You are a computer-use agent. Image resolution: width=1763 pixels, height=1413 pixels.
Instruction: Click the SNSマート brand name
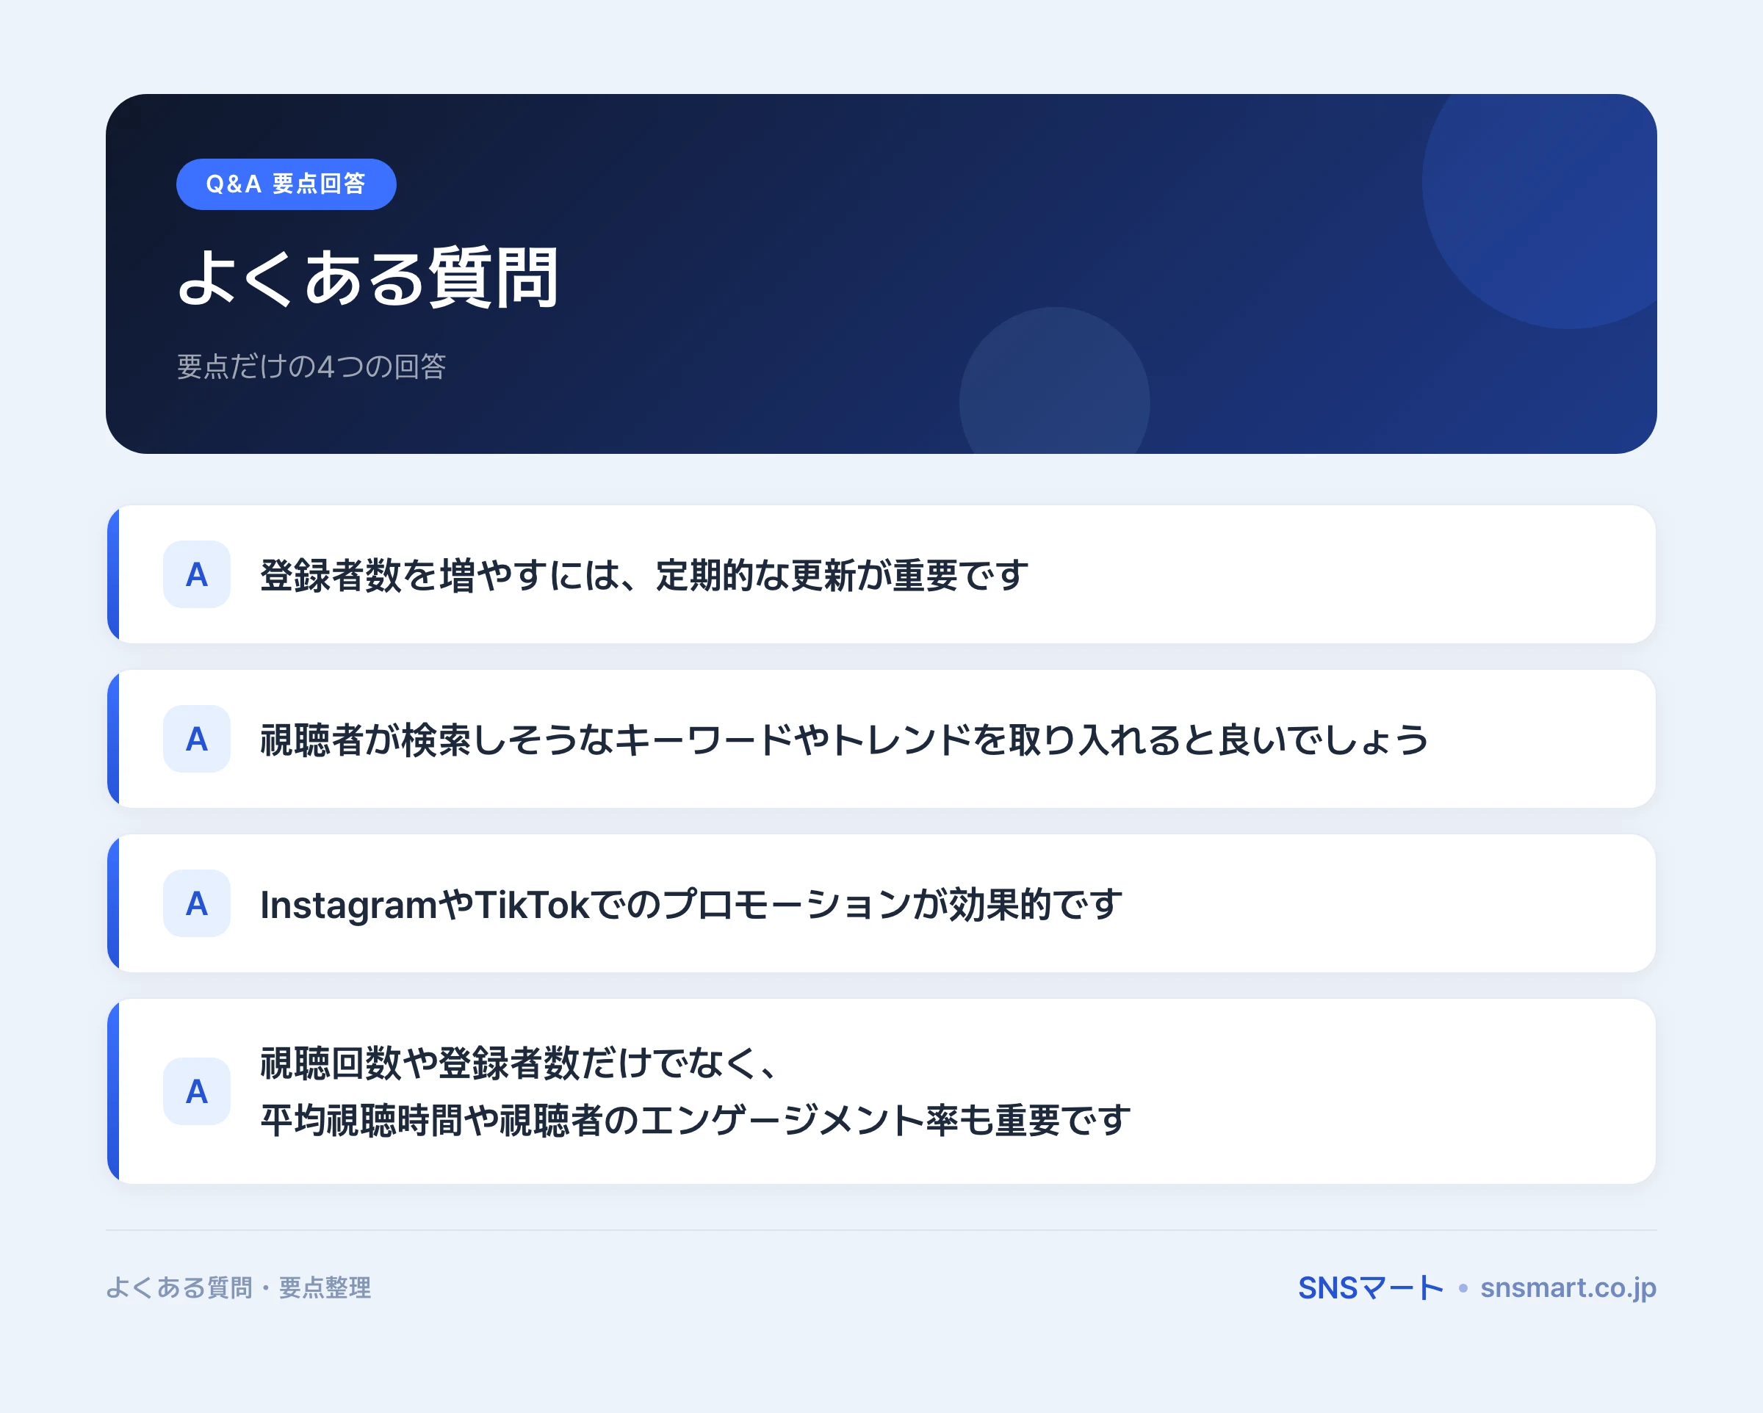pyautogui.click(x=1371, y=1288)
